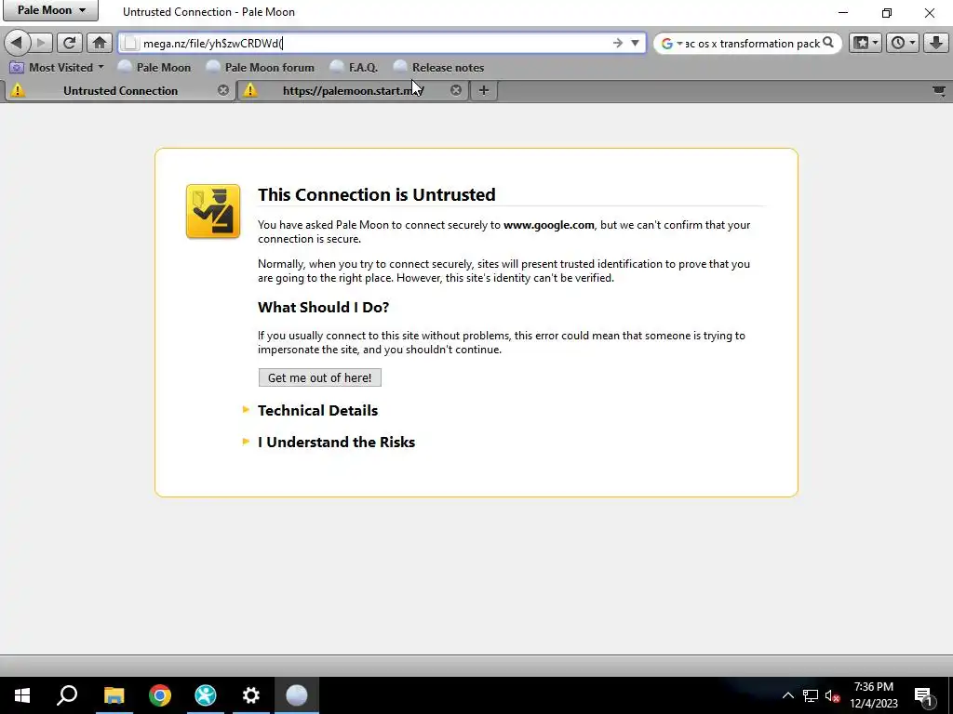The height and width of the screenshot is (714, 953).
Task: Open the Pale Moon bookmark
Action: tap(154, 67)
